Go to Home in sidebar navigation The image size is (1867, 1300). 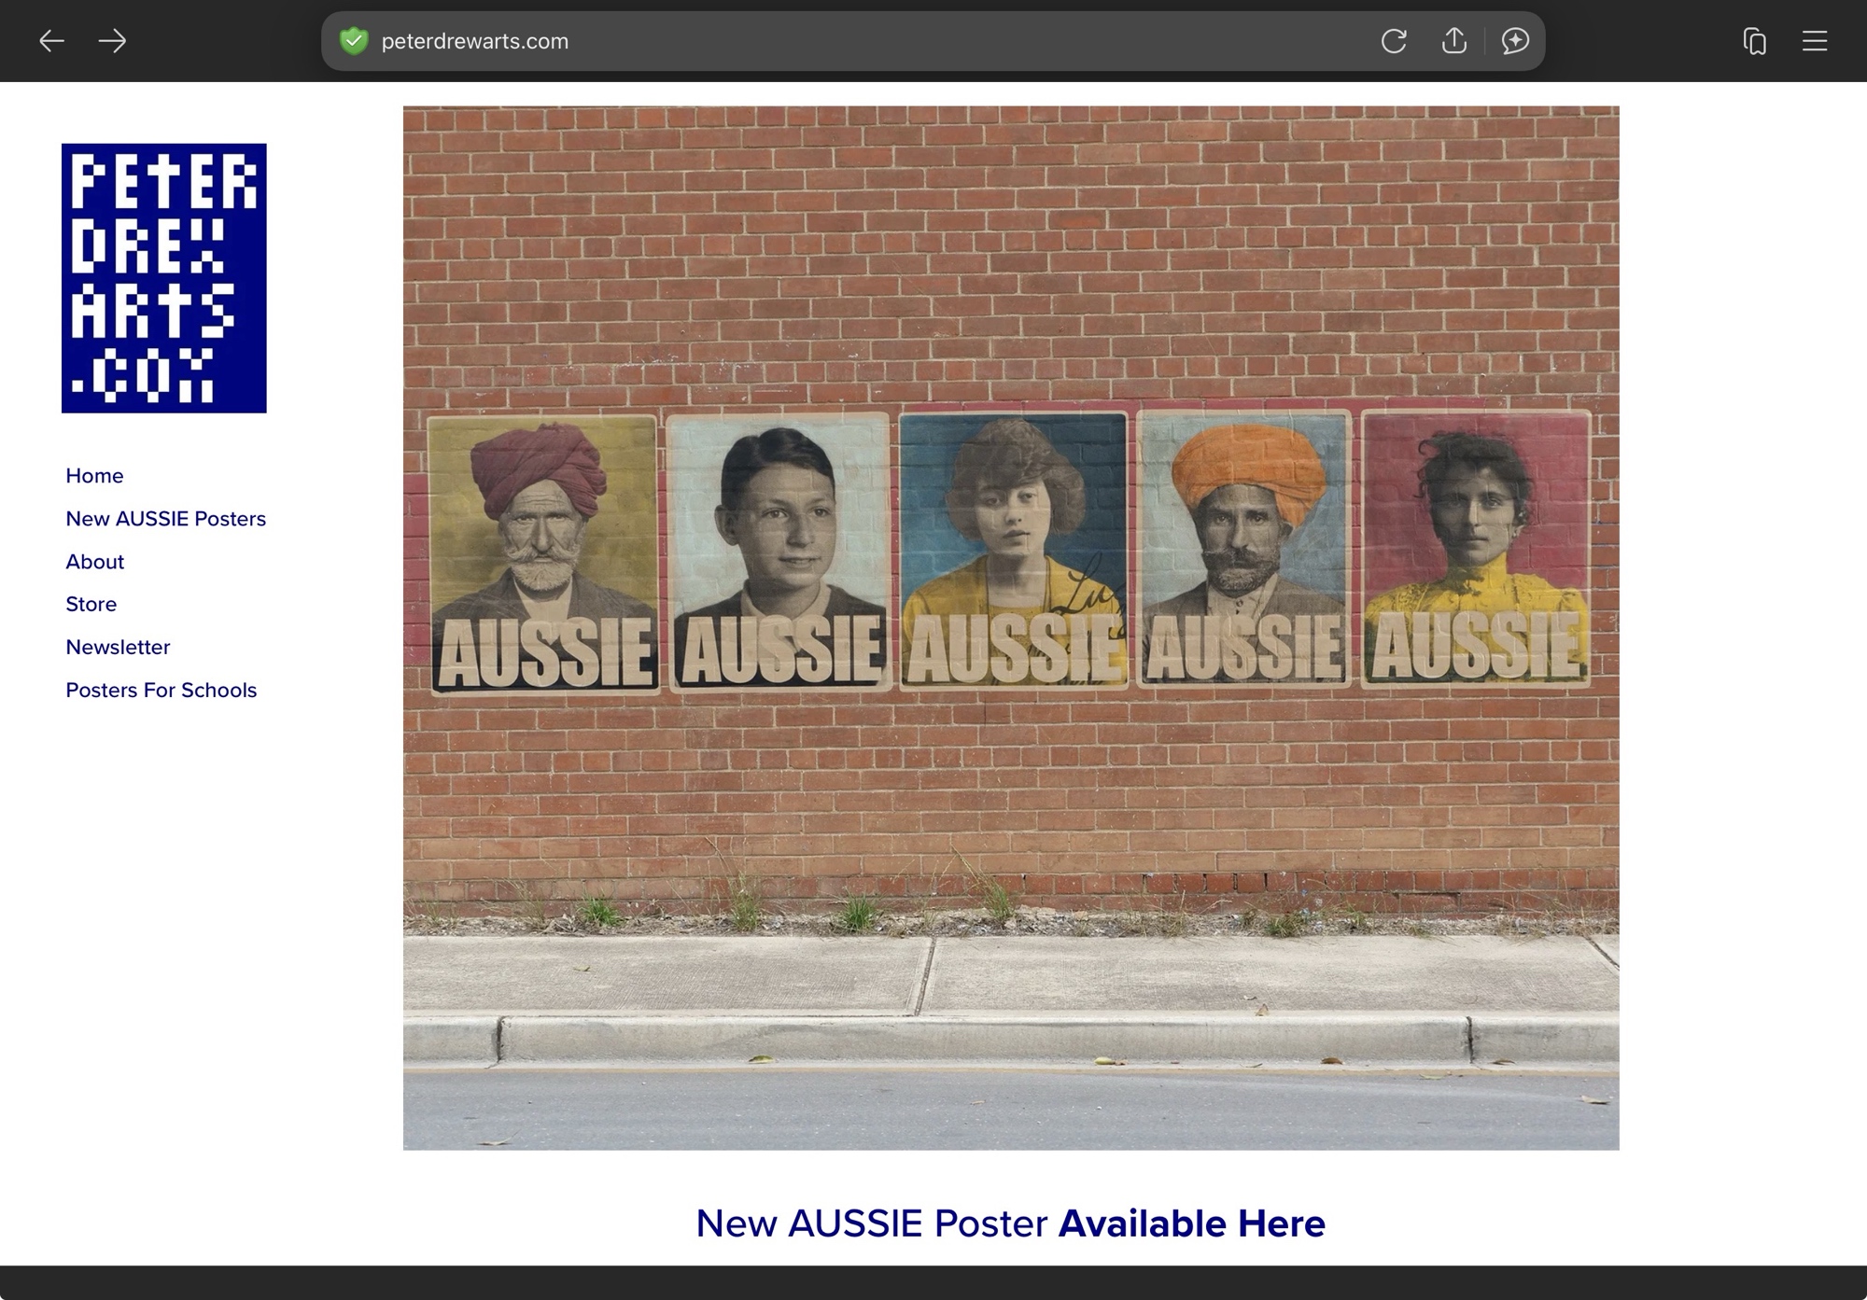point(94,476)
